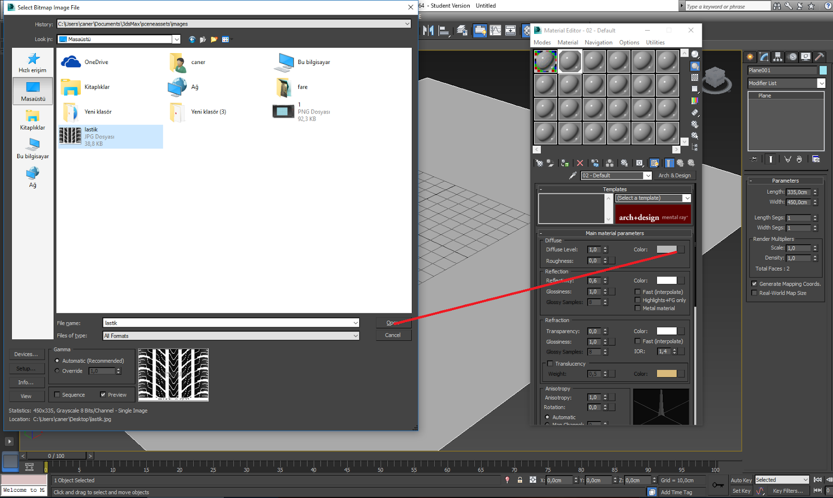Toggle the selection lock icon in status bar
Viewport: 833px width, 498px height.
(x=520, y=480)
